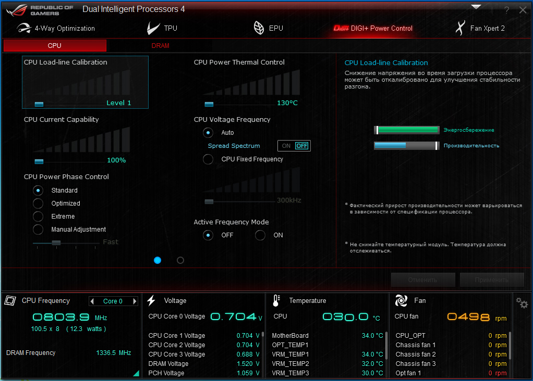Click the title bar dropdown arrow

476,7
